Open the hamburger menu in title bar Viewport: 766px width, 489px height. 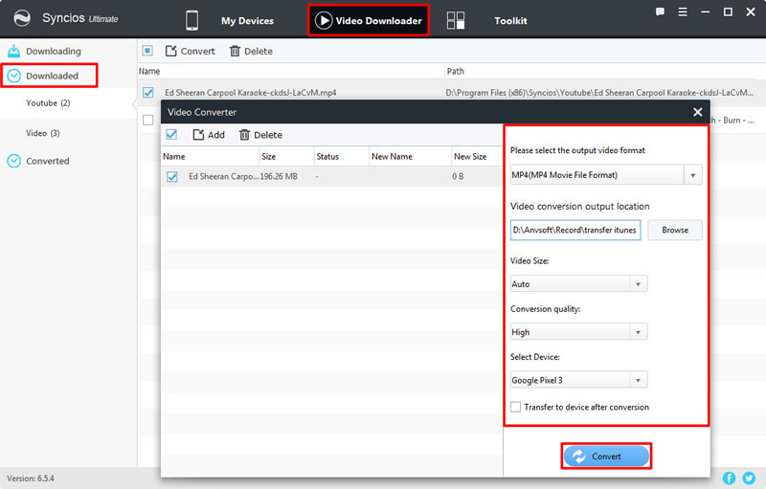tap(683, 11)
